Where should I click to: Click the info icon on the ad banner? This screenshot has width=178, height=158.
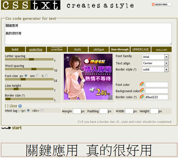pyautogui.click(x=111, y=97)
